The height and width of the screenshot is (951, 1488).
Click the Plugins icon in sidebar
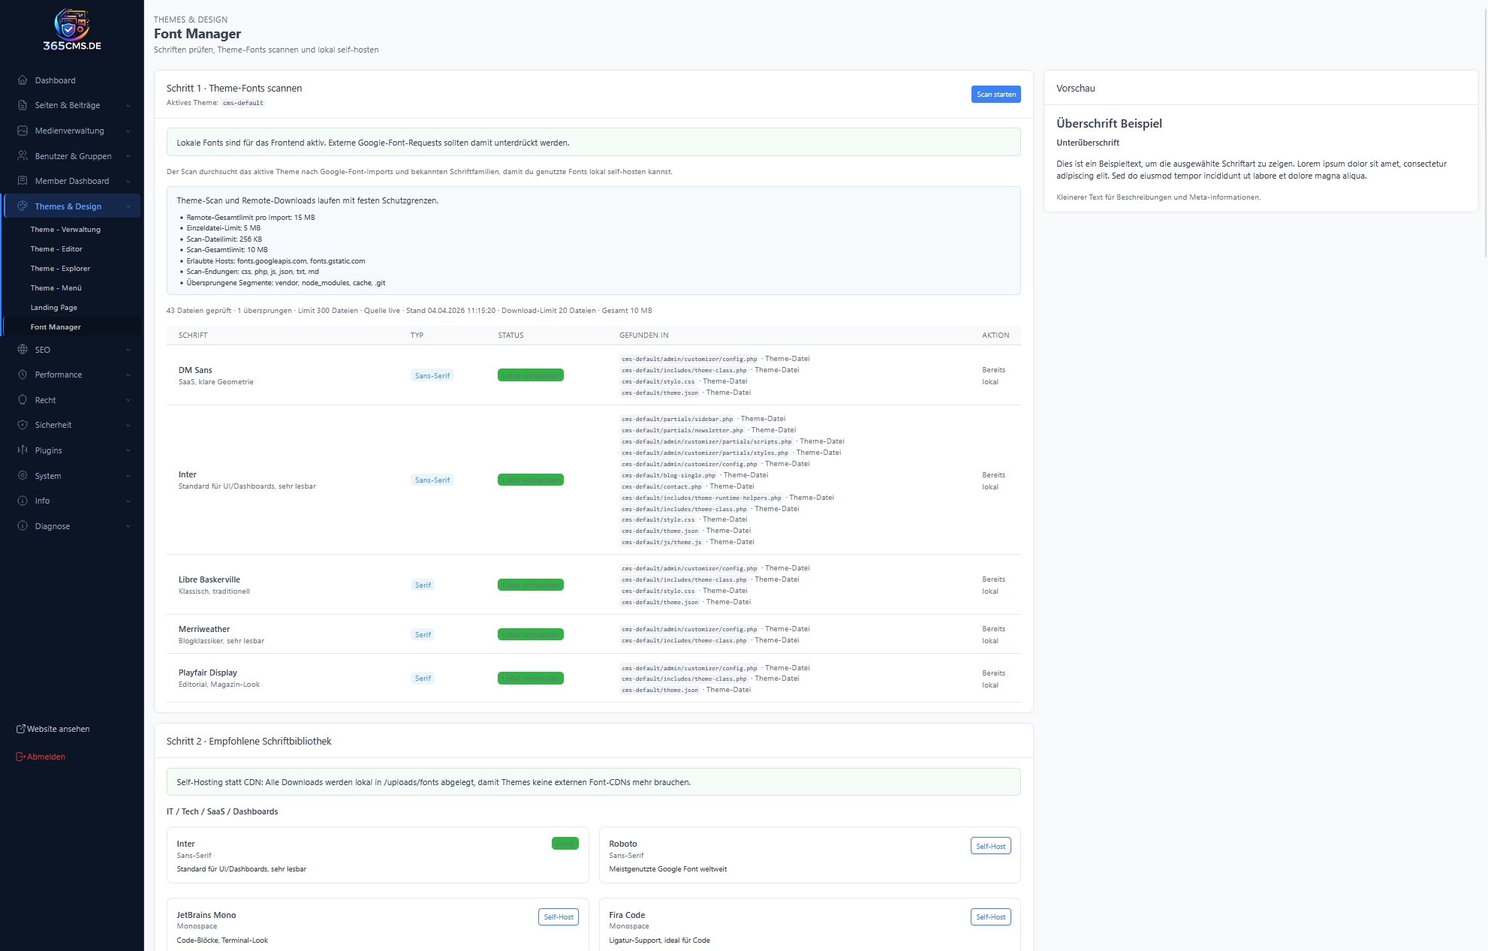tap(23, 450)
